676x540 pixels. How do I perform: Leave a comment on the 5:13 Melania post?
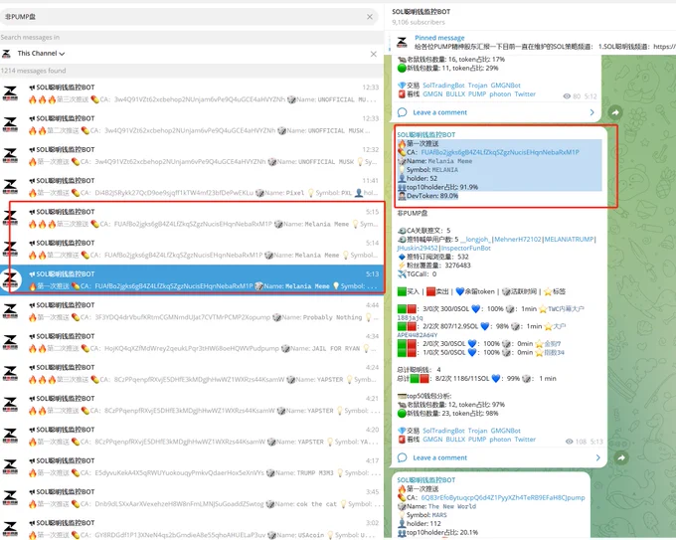click(439, 457)
